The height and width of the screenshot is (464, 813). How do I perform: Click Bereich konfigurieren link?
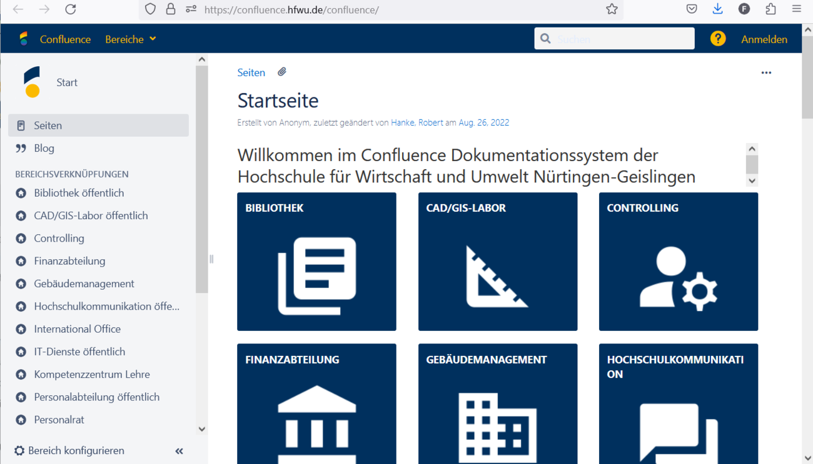[x=76, y=450]
